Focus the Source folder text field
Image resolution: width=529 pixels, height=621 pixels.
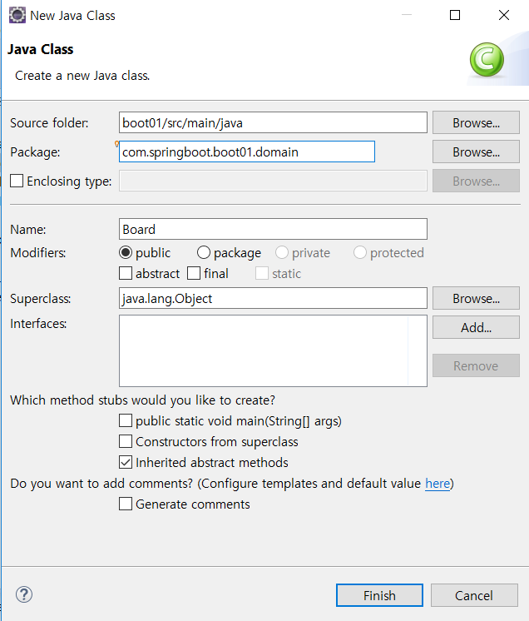(273, 122)
